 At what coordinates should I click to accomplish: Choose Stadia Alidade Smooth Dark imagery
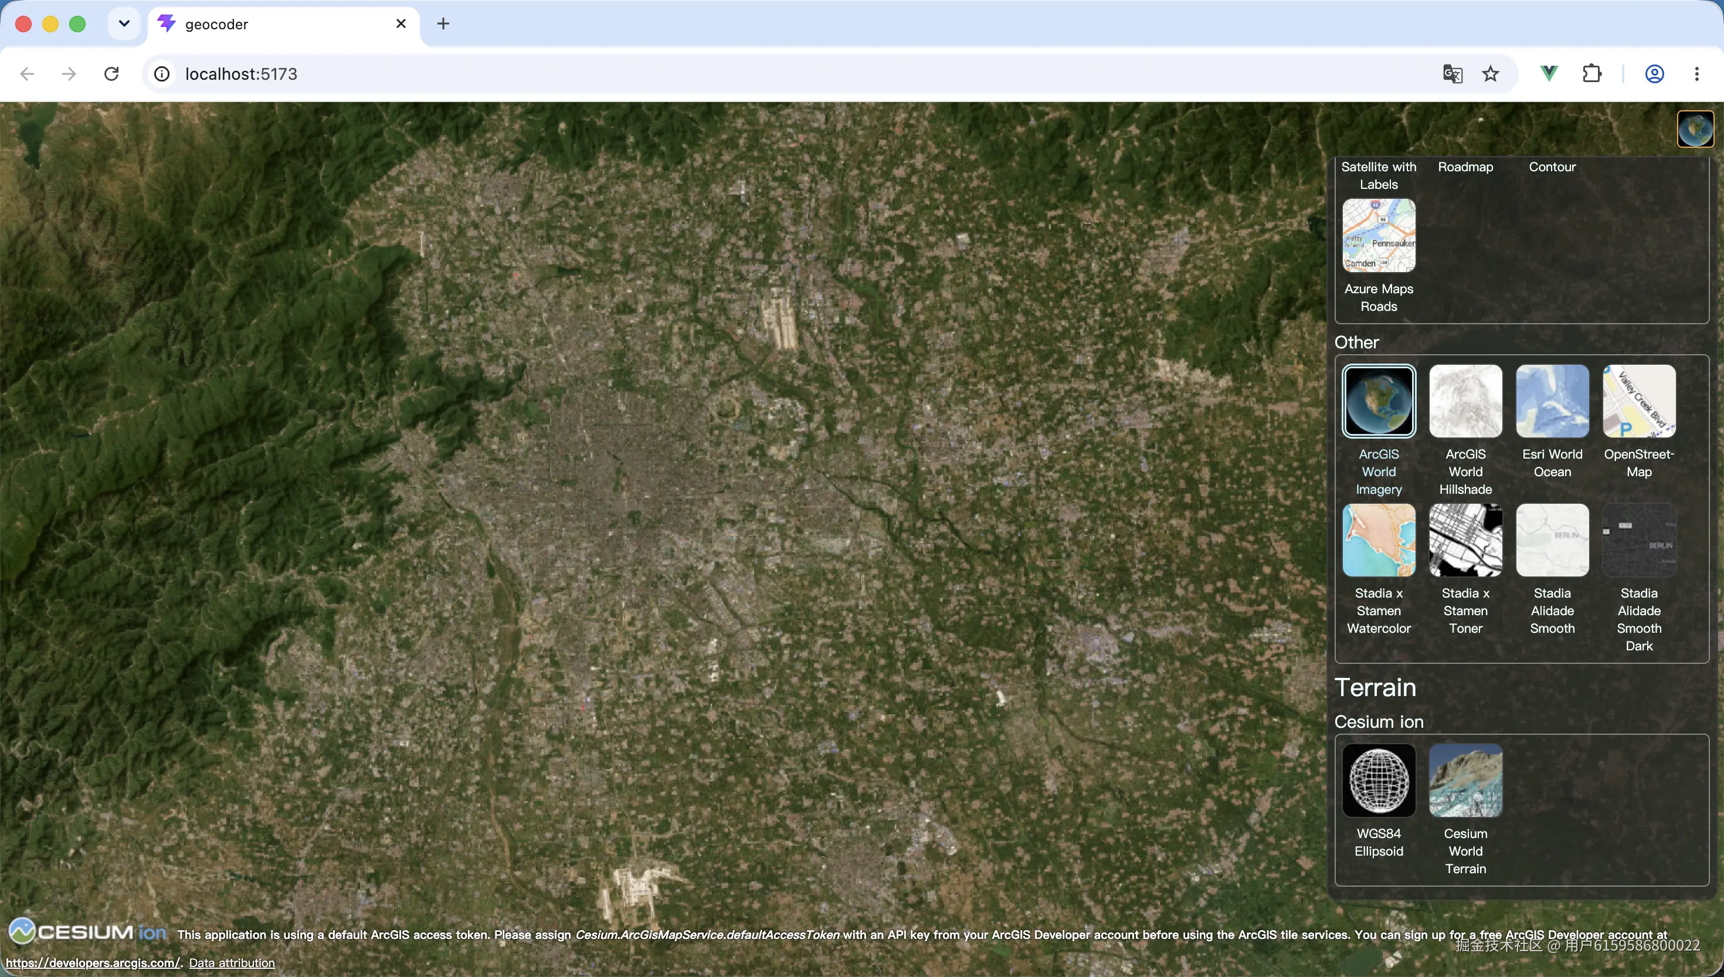pyautogui.click(x=1639, y=540)
